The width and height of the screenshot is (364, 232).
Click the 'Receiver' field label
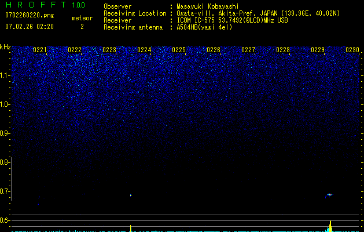click(117, 20)
